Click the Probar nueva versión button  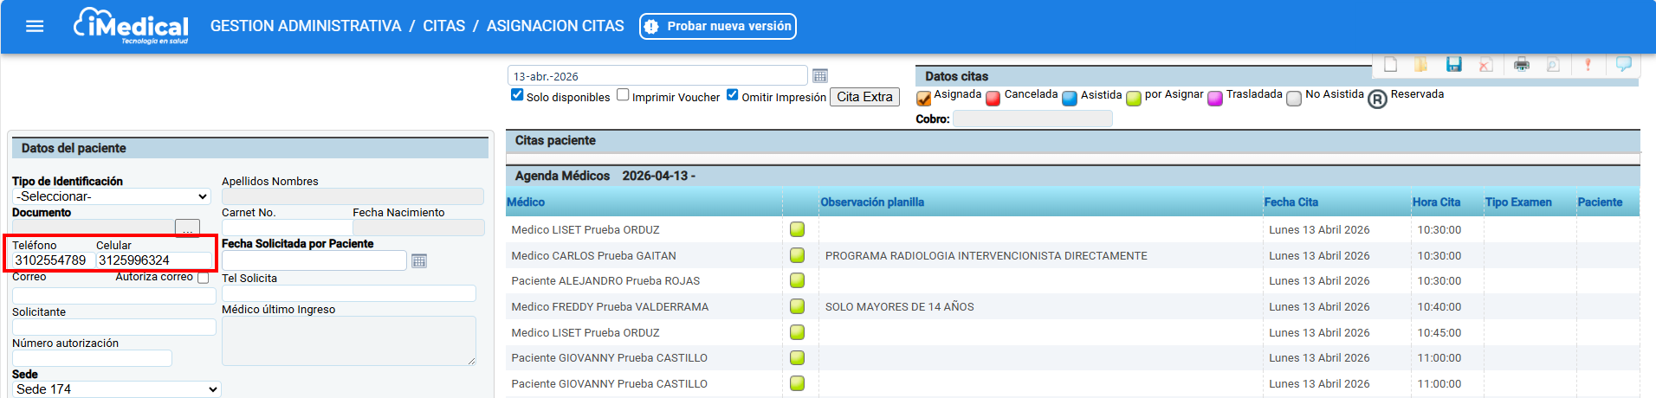[x=718, y=26]
